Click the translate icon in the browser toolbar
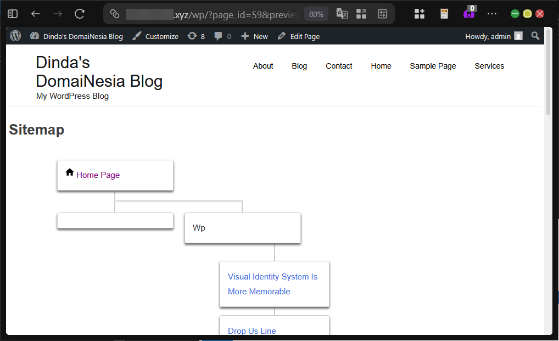The height and width of the screenshot is (341, 559). click(342, 13)
